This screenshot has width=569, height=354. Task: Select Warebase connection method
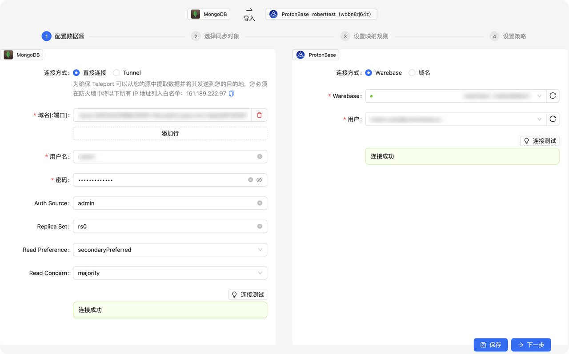coord(369,72)
